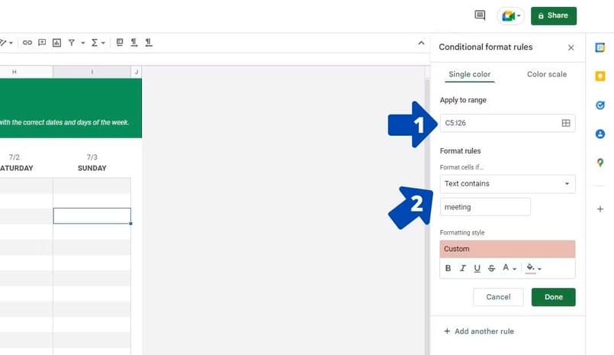Open Google Tasks in side panel

[600, 105]
